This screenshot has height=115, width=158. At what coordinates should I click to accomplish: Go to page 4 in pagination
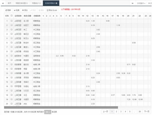(125, 112)
